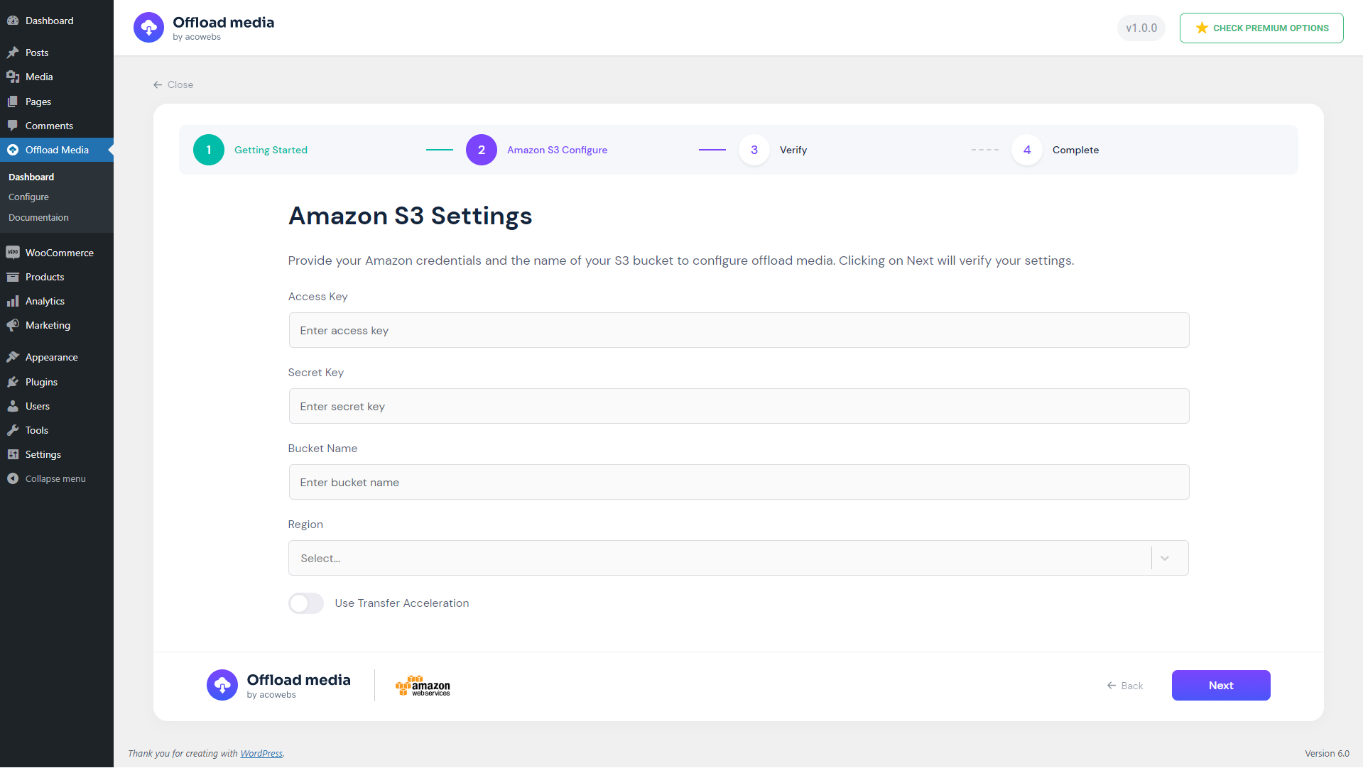This screenshot has height=768, width=1363.
Task: Click the Close link
Action: [x=173, y=84]
